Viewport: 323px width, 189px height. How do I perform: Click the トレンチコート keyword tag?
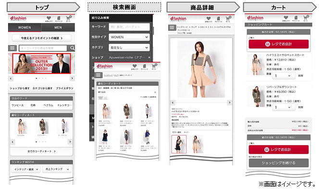pos(64,105)
